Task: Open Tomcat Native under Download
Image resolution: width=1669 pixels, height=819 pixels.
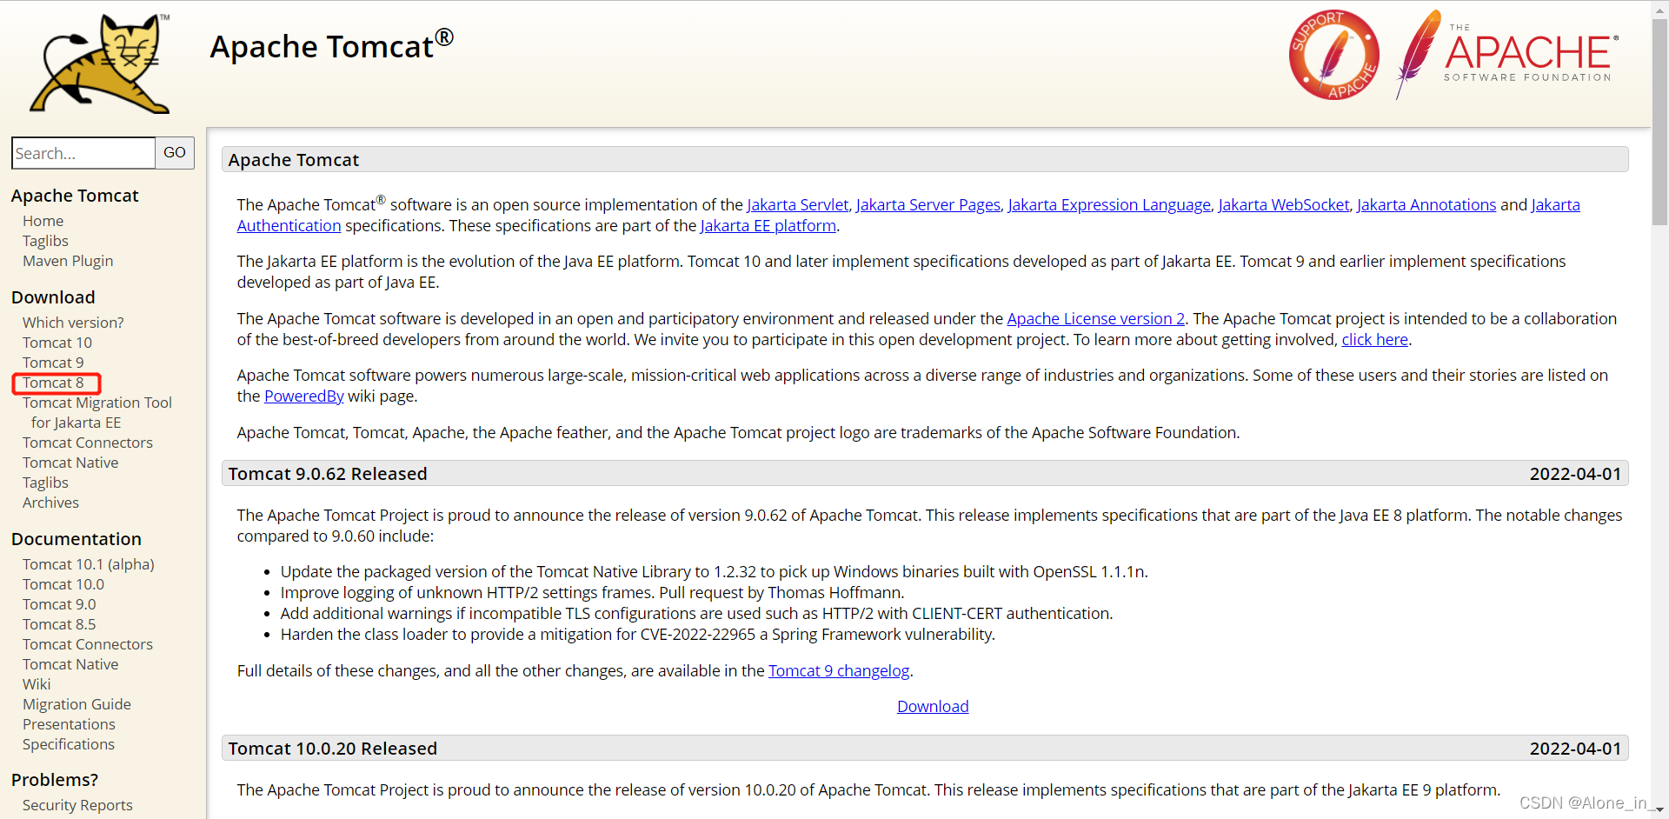Action: 70,463
